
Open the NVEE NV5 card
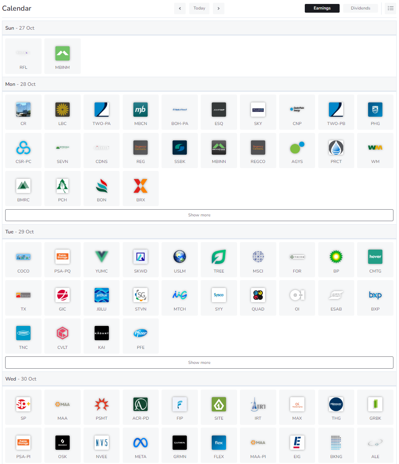coord(102,445)
